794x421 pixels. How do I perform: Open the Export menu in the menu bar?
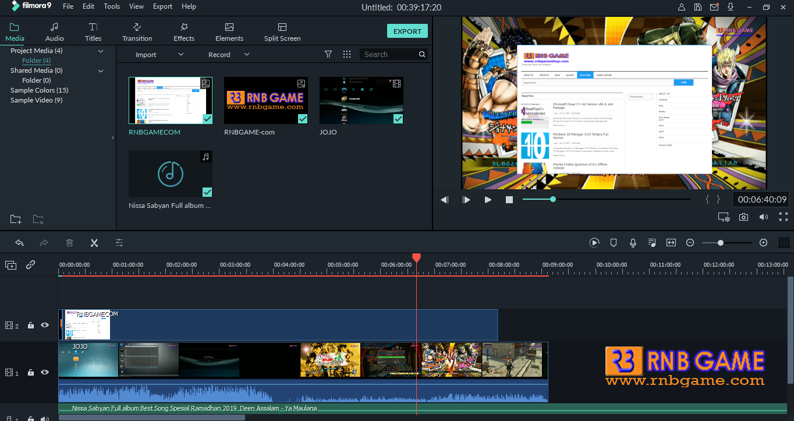(163, 6)
